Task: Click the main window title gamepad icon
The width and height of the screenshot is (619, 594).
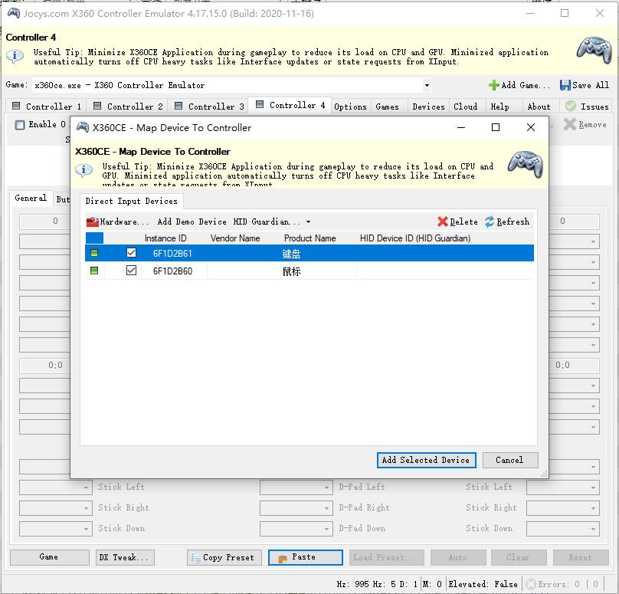Action: (14, 14)
